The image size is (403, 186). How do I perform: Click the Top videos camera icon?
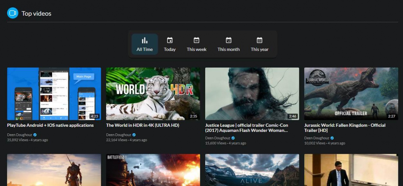pos(12,13)
